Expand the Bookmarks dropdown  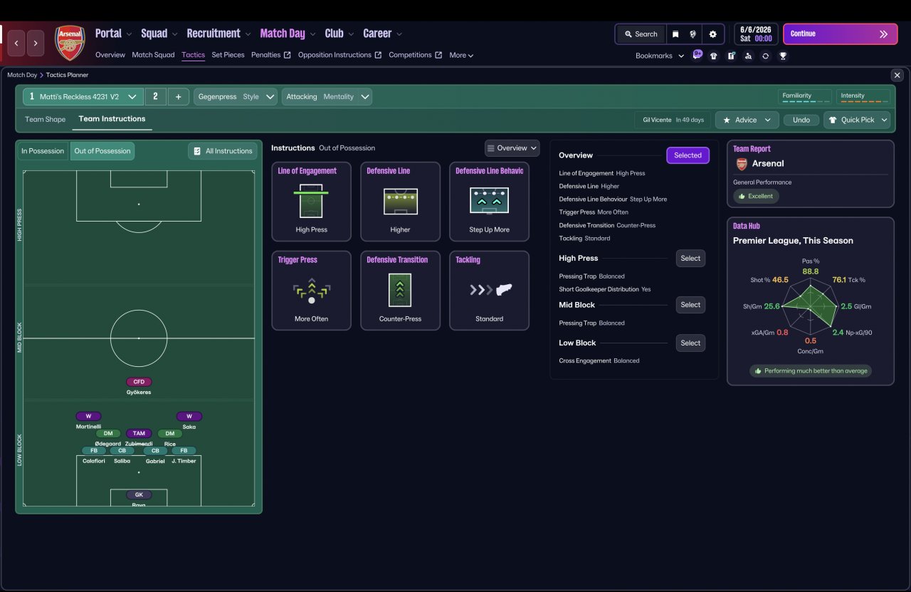[x=660, y=56]
